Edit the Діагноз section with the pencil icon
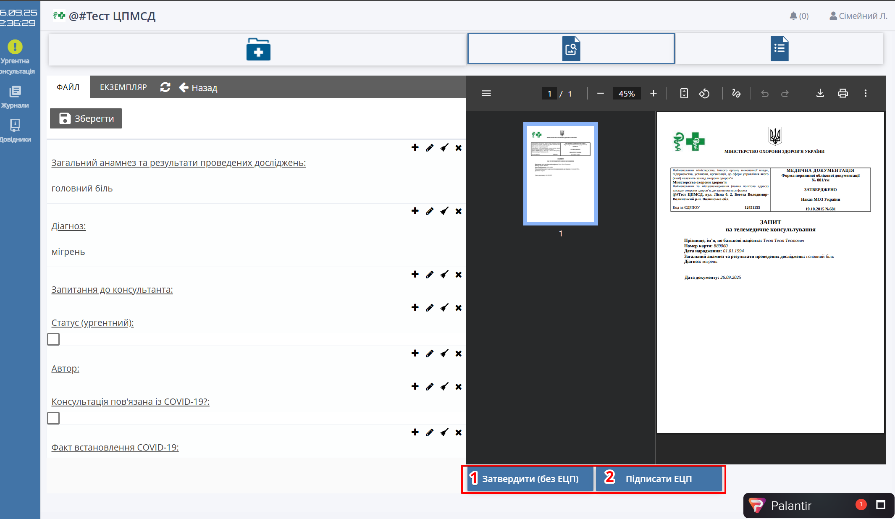The image size is (895, 519). [429, 211]
